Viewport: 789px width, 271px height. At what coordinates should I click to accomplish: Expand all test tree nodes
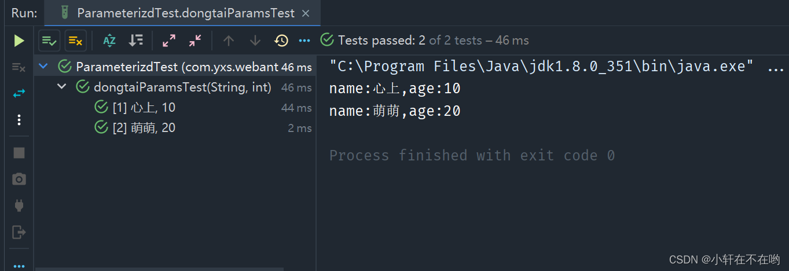[x=169, y=41]
